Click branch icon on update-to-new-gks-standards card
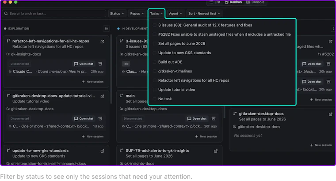 [x=8, y=150]
